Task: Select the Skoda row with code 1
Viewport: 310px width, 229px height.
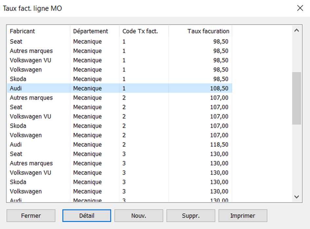Action: pyautogui.click(x=119, y=79)
